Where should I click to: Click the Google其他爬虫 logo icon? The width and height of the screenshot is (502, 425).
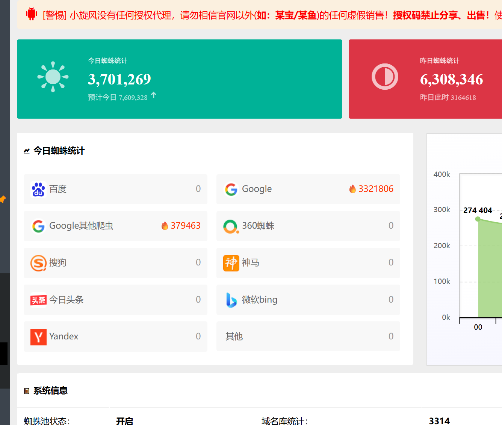tap(38, 226)
